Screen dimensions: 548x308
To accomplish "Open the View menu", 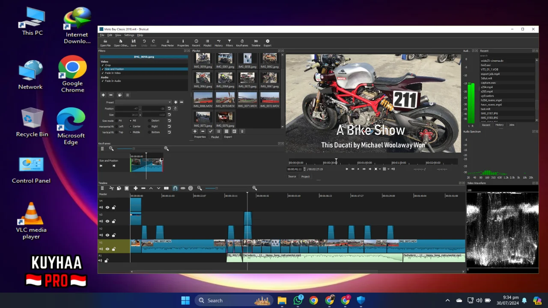I will tap(118, 35).
